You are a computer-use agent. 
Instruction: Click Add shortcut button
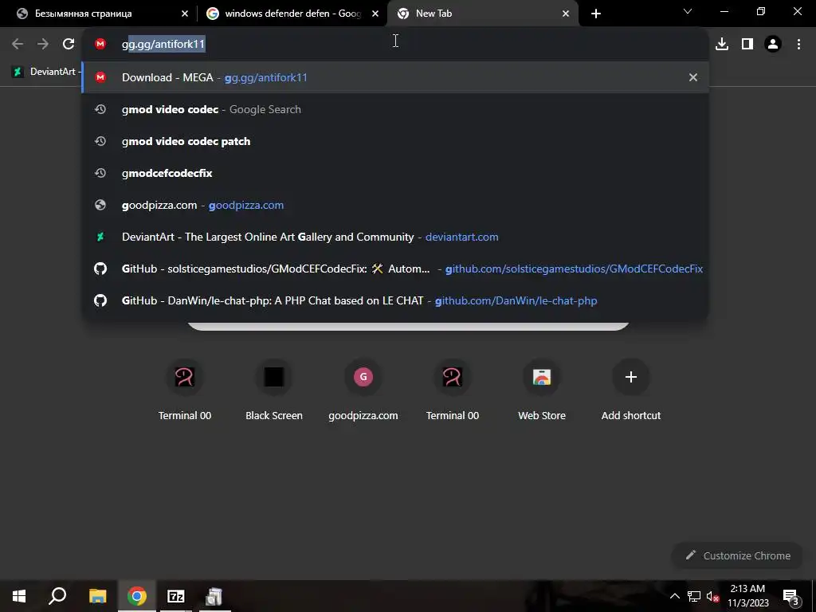(x=631, y=390)
